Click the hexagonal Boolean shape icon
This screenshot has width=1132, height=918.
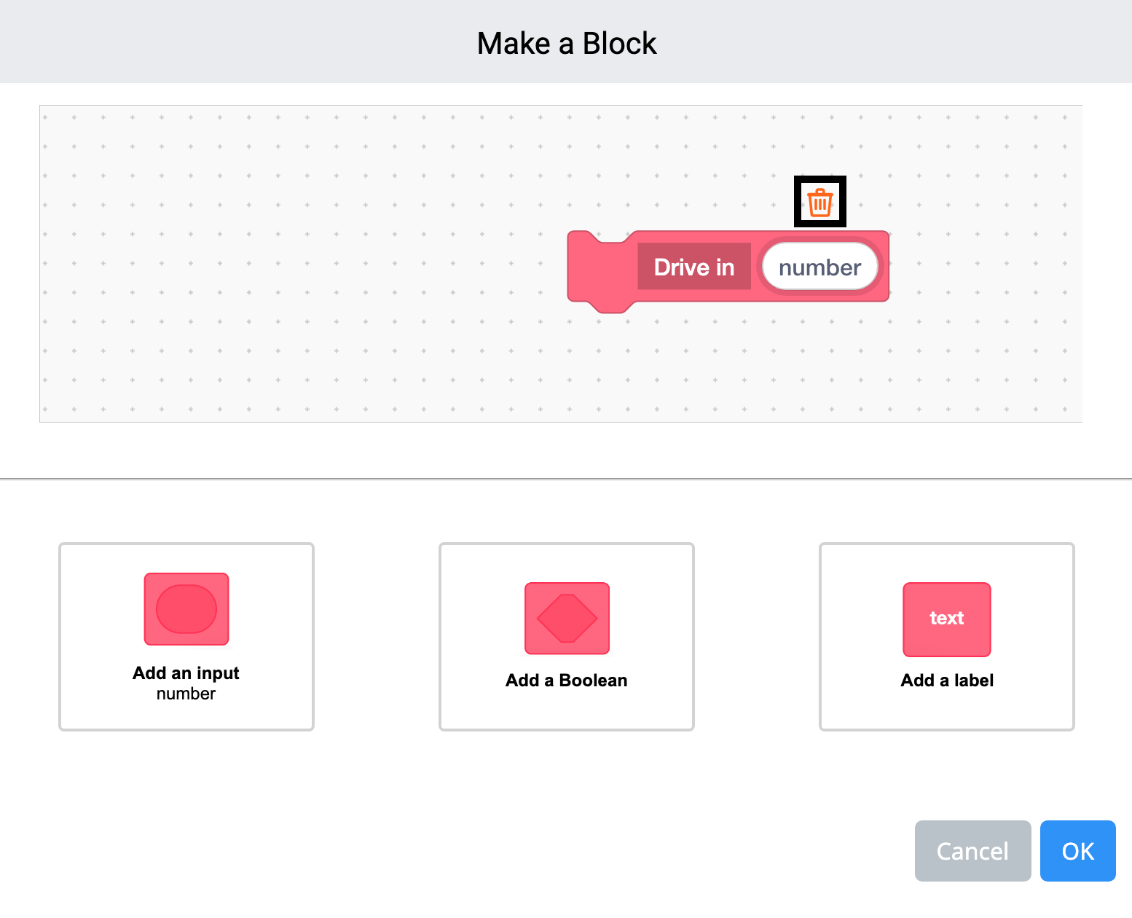pyautogui.click(x=567, y=618)
